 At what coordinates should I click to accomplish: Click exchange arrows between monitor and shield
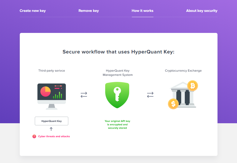tap(84, 95)
